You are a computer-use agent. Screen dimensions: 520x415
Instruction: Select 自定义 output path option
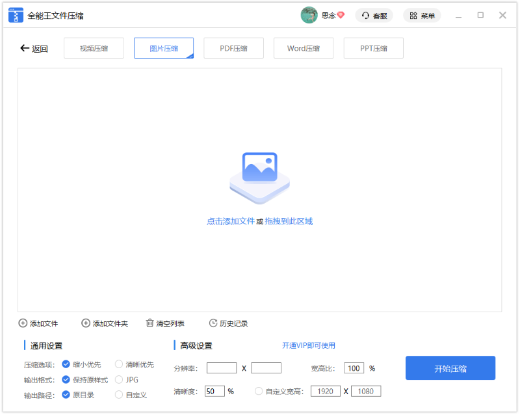(119, 394)
